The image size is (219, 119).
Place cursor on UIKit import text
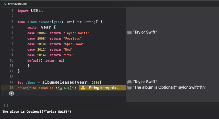coord(37,11)
